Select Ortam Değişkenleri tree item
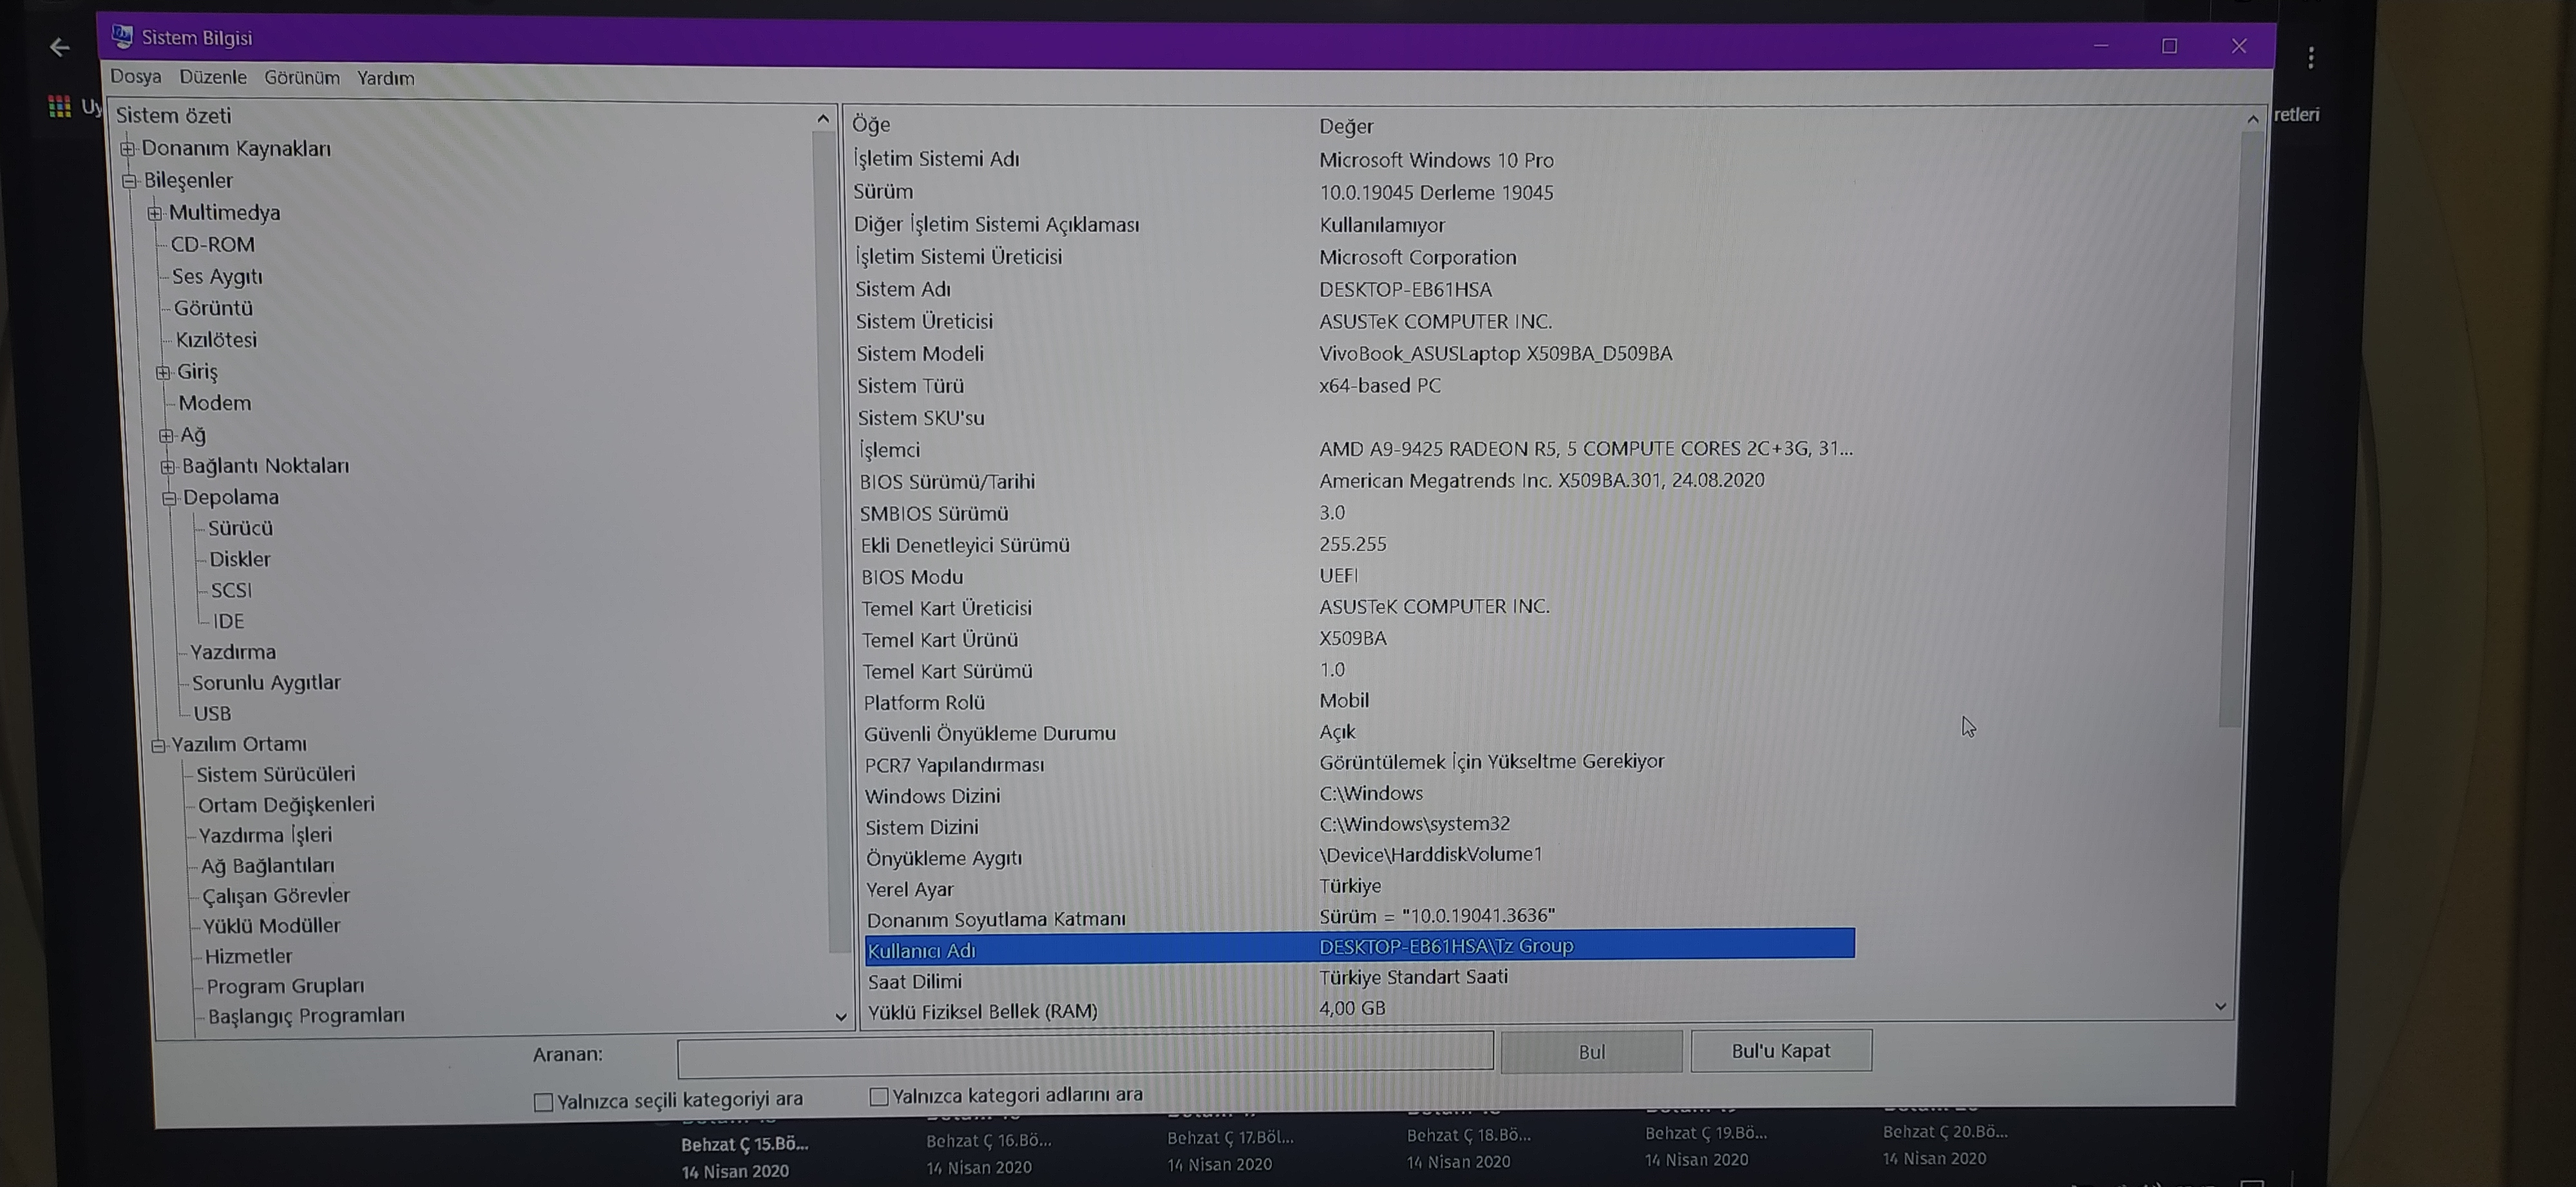 click(x=286, y=805)
